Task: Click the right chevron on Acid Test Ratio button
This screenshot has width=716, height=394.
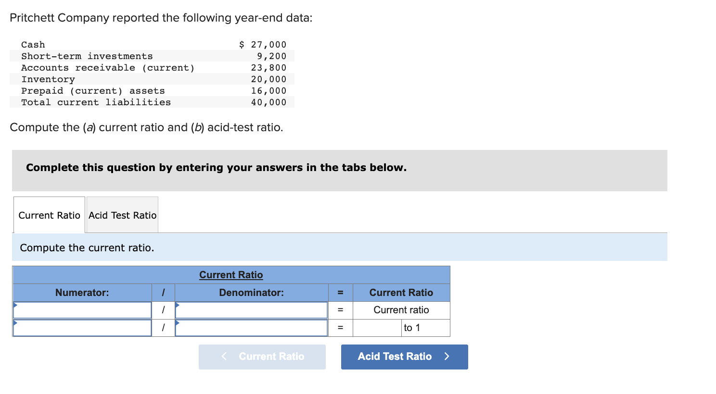Action: click(x=447, y=357)
